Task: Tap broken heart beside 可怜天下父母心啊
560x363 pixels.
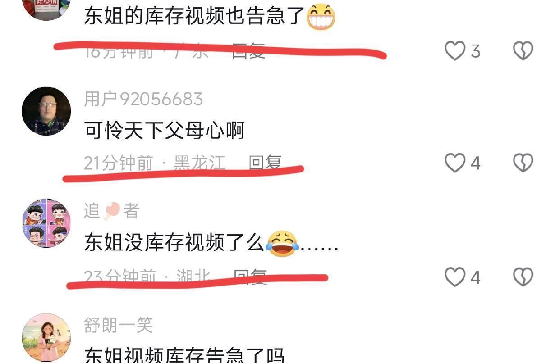Action: (x=523, y=163)
